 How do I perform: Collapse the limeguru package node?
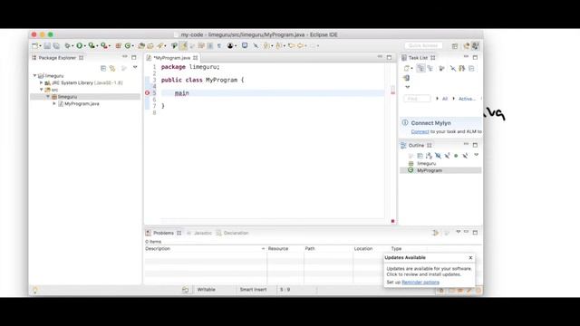[x=48, y=97]
